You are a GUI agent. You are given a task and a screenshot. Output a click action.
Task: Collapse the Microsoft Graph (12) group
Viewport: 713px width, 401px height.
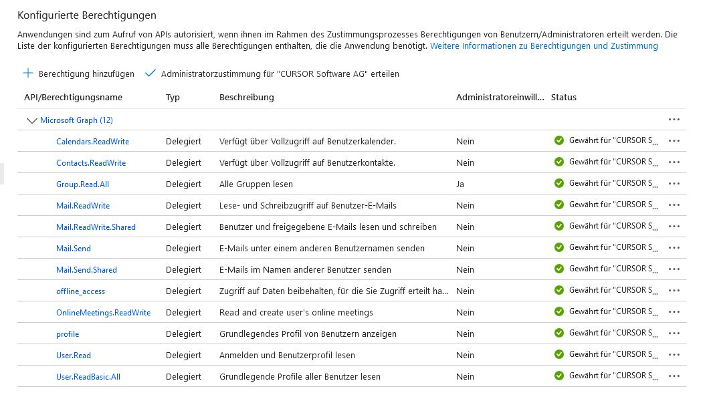click(31, 120)
